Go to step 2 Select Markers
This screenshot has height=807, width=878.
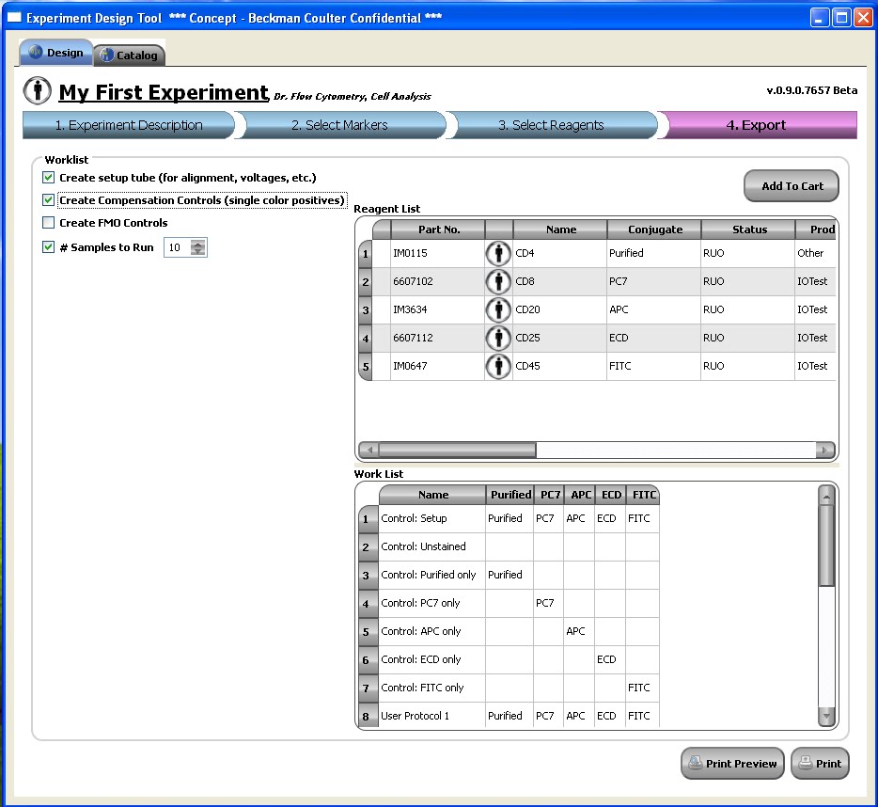[x=340, y=125]
